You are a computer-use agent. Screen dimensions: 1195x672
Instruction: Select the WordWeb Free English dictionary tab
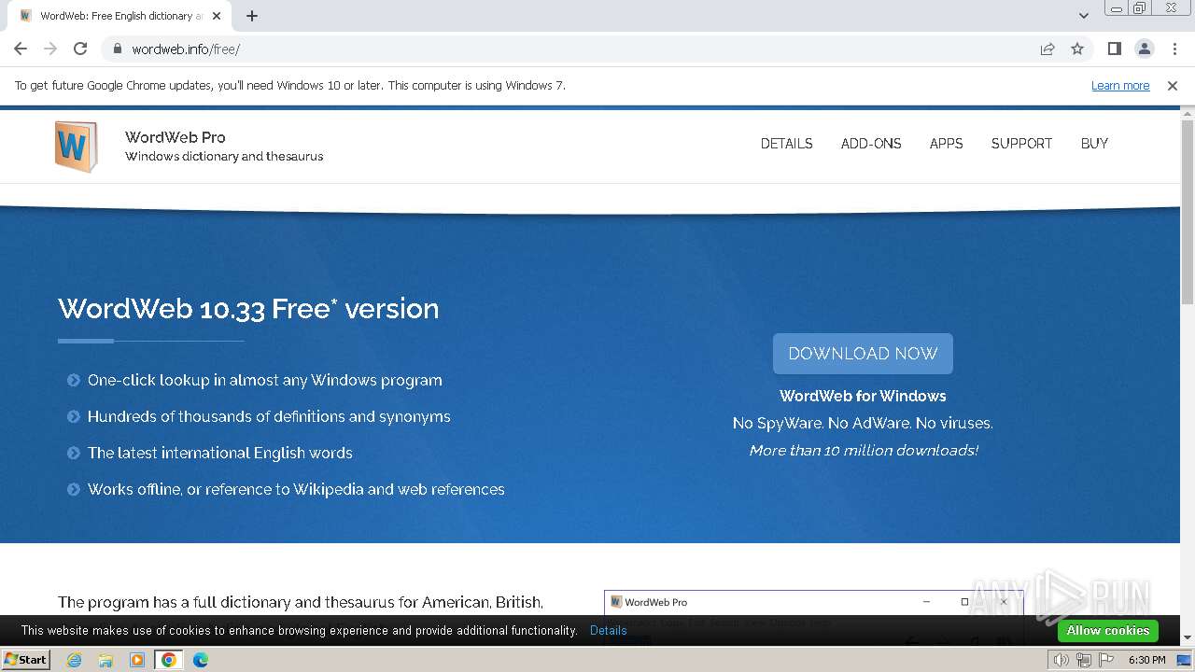119,16
